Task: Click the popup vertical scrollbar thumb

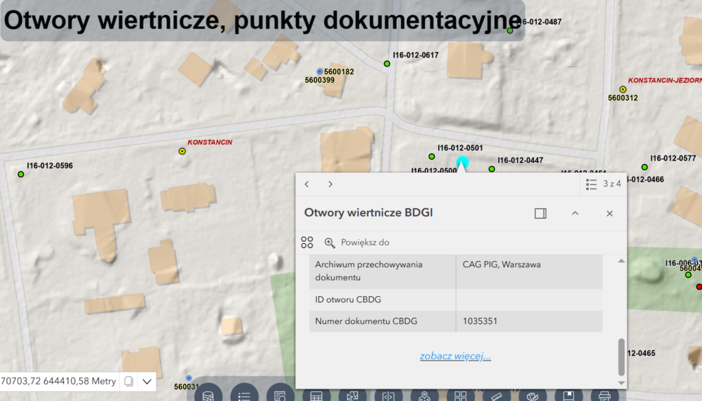Action: (x=622, y=356)
